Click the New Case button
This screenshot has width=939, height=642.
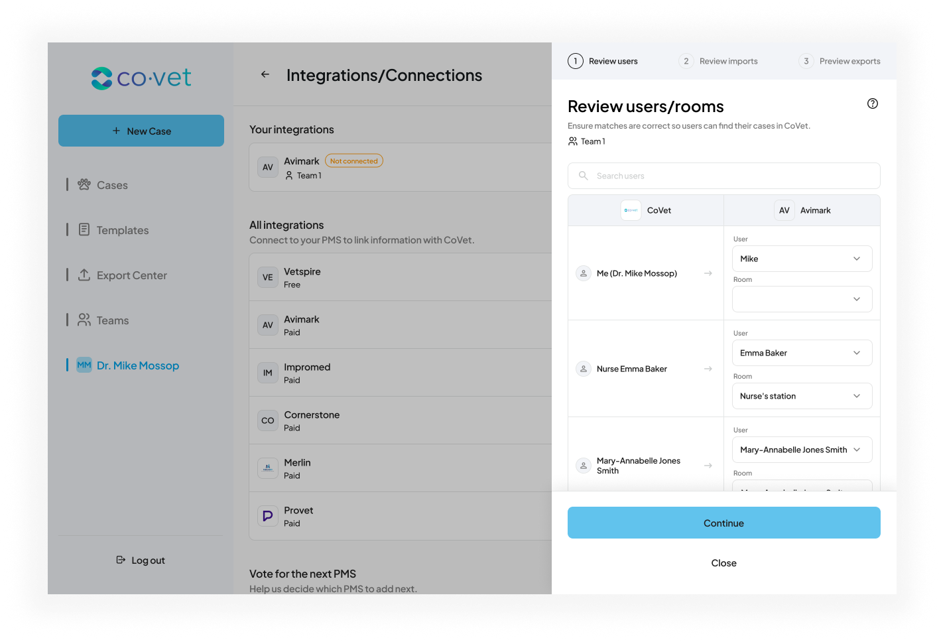tap(141, 131)
